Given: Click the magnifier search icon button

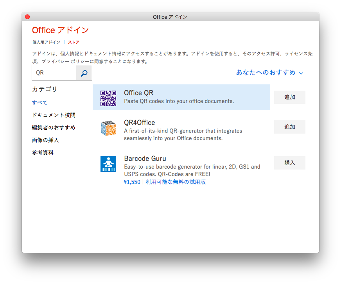Looking at the screenshot, I should tap(84, 73).
